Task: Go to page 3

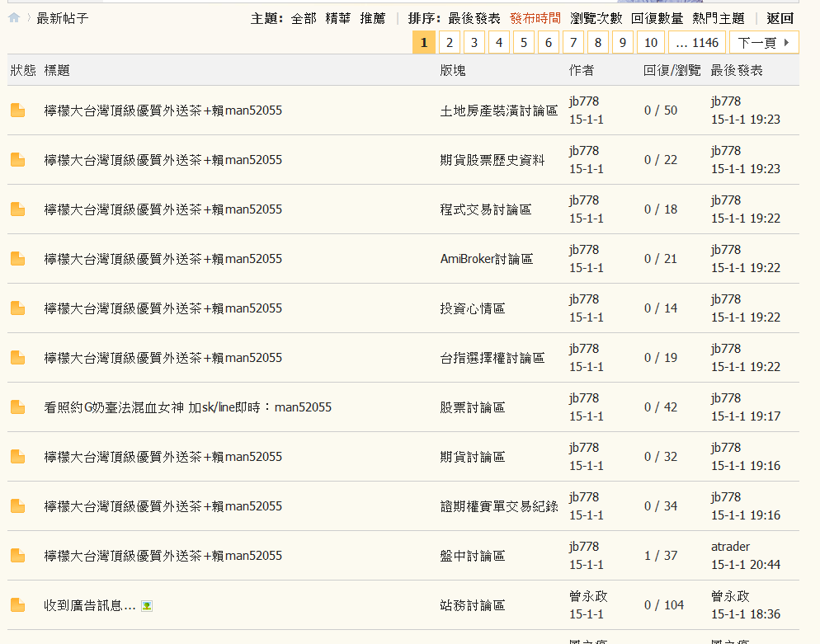Action: tap(474, 42)
